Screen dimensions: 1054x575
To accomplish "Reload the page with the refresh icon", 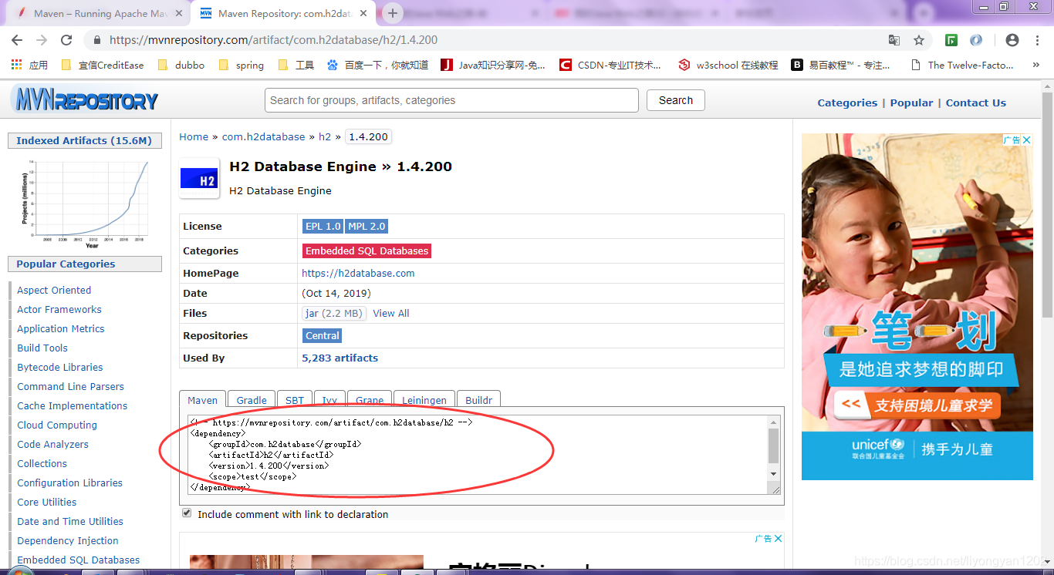I will [66, 40].
